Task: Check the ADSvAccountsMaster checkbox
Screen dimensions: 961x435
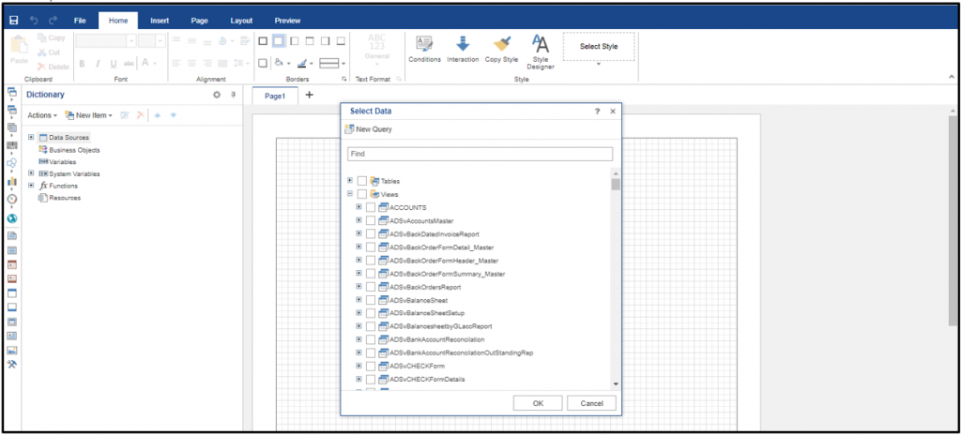Action: pyautogui.click(x=370, y=220)
